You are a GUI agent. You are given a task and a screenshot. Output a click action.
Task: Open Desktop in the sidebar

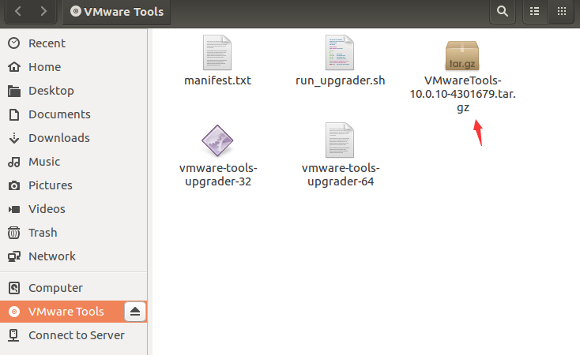(73, 91)
